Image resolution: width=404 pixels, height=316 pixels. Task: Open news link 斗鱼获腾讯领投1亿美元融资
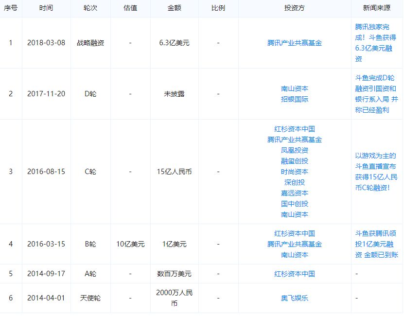pos(376,244)
